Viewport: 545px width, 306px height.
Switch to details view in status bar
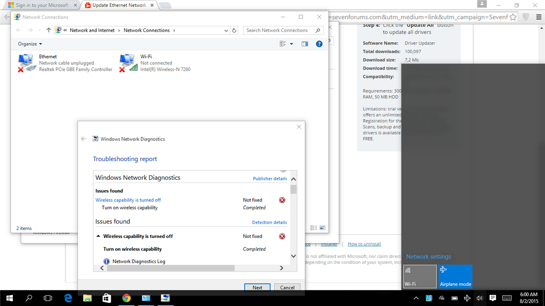[x=313, y=228]
